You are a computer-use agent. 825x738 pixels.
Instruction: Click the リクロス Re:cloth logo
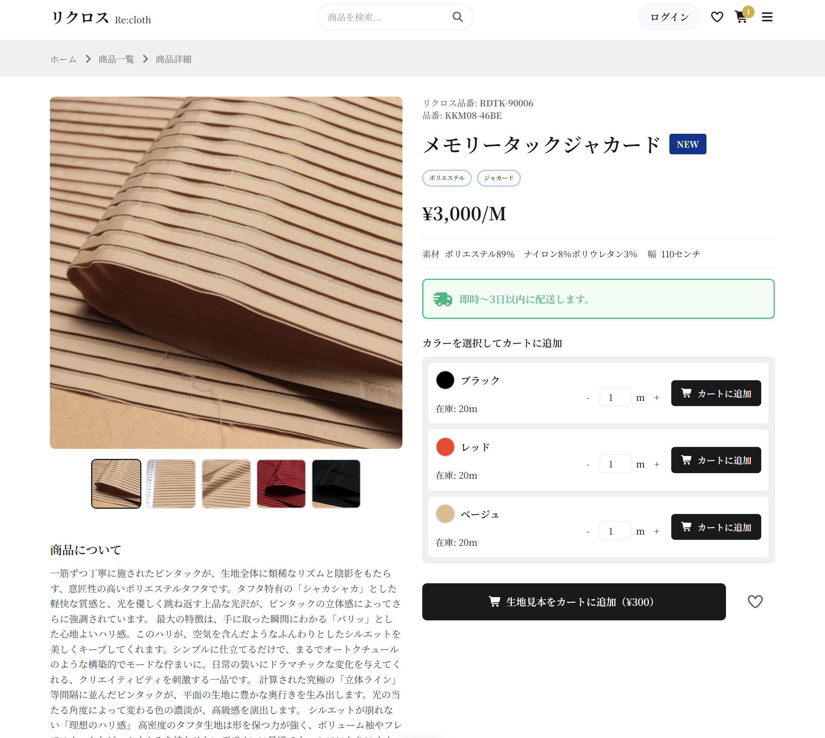(100, 18)
